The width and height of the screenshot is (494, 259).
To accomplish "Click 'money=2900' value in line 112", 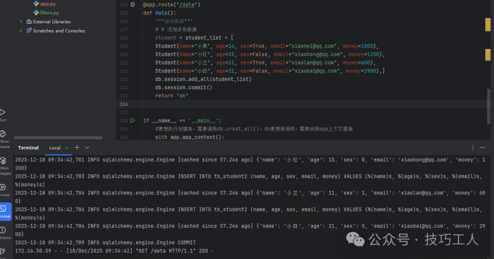I will point(361,71).
